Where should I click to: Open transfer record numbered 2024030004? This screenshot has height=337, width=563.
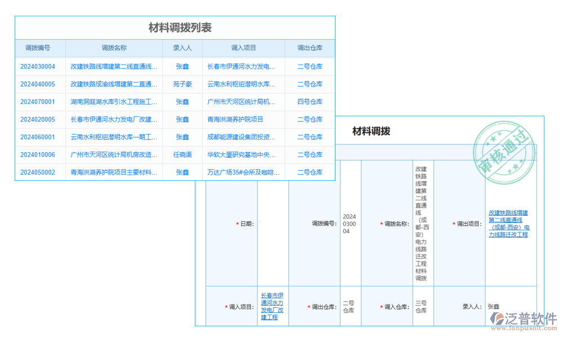[x=37, y=66]
